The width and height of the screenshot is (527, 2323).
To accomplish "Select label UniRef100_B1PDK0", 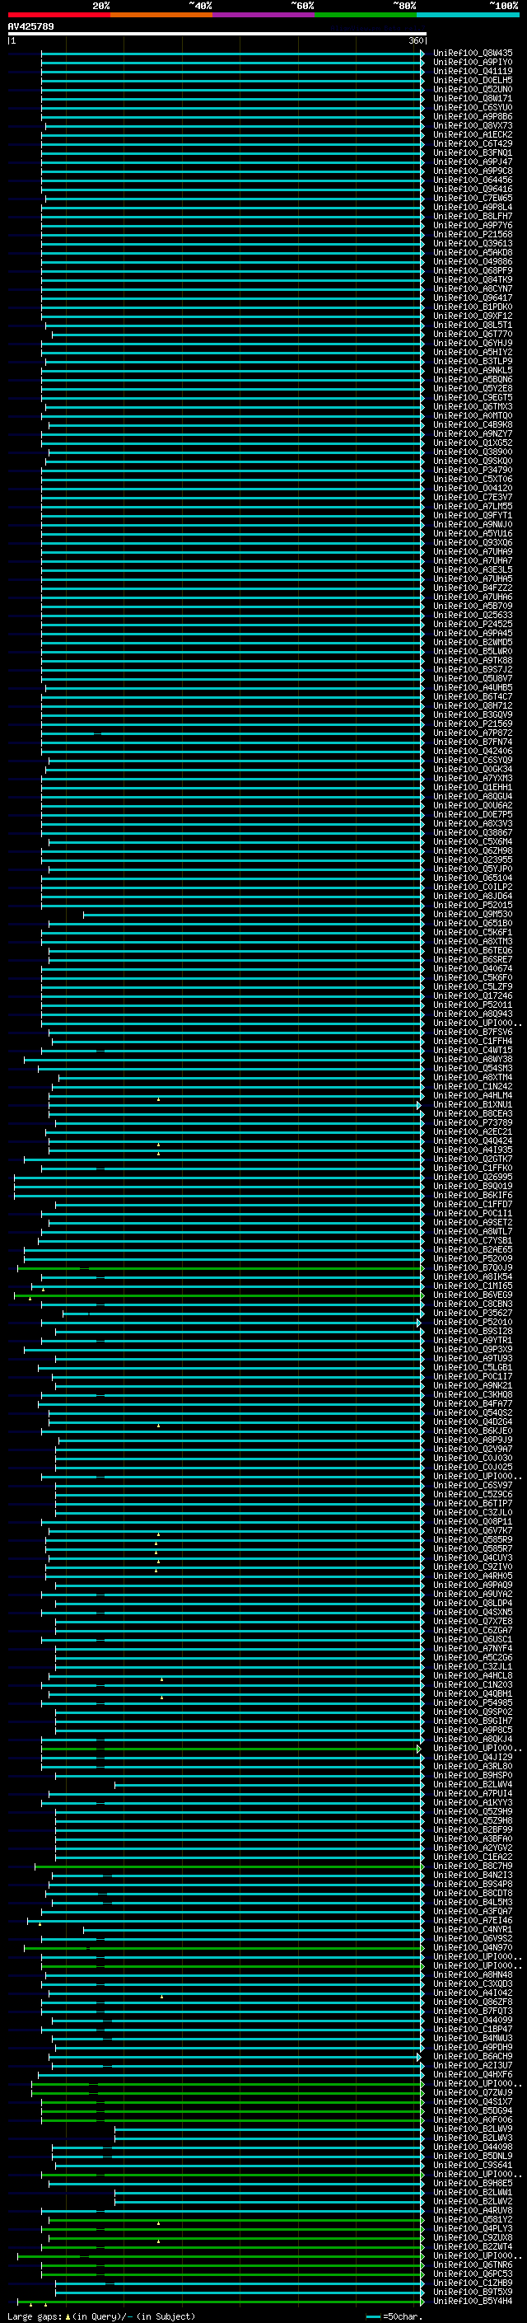I will pos(472,307).
